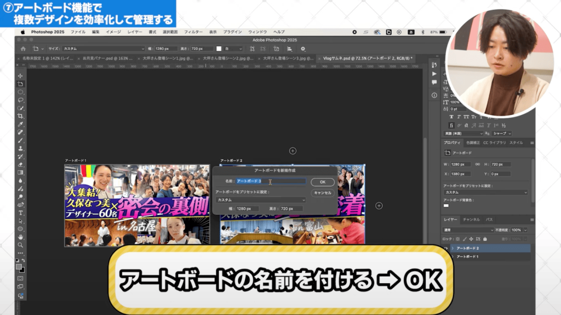Image resolution: width=561 pixels, height=315 pixels.
Task: Open the ファイル menu
Action: pyautogui.click(x=78, y=32)
